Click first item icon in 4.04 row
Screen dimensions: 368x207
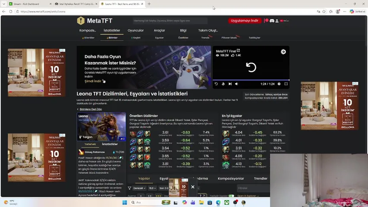click(x=226, y=134)
